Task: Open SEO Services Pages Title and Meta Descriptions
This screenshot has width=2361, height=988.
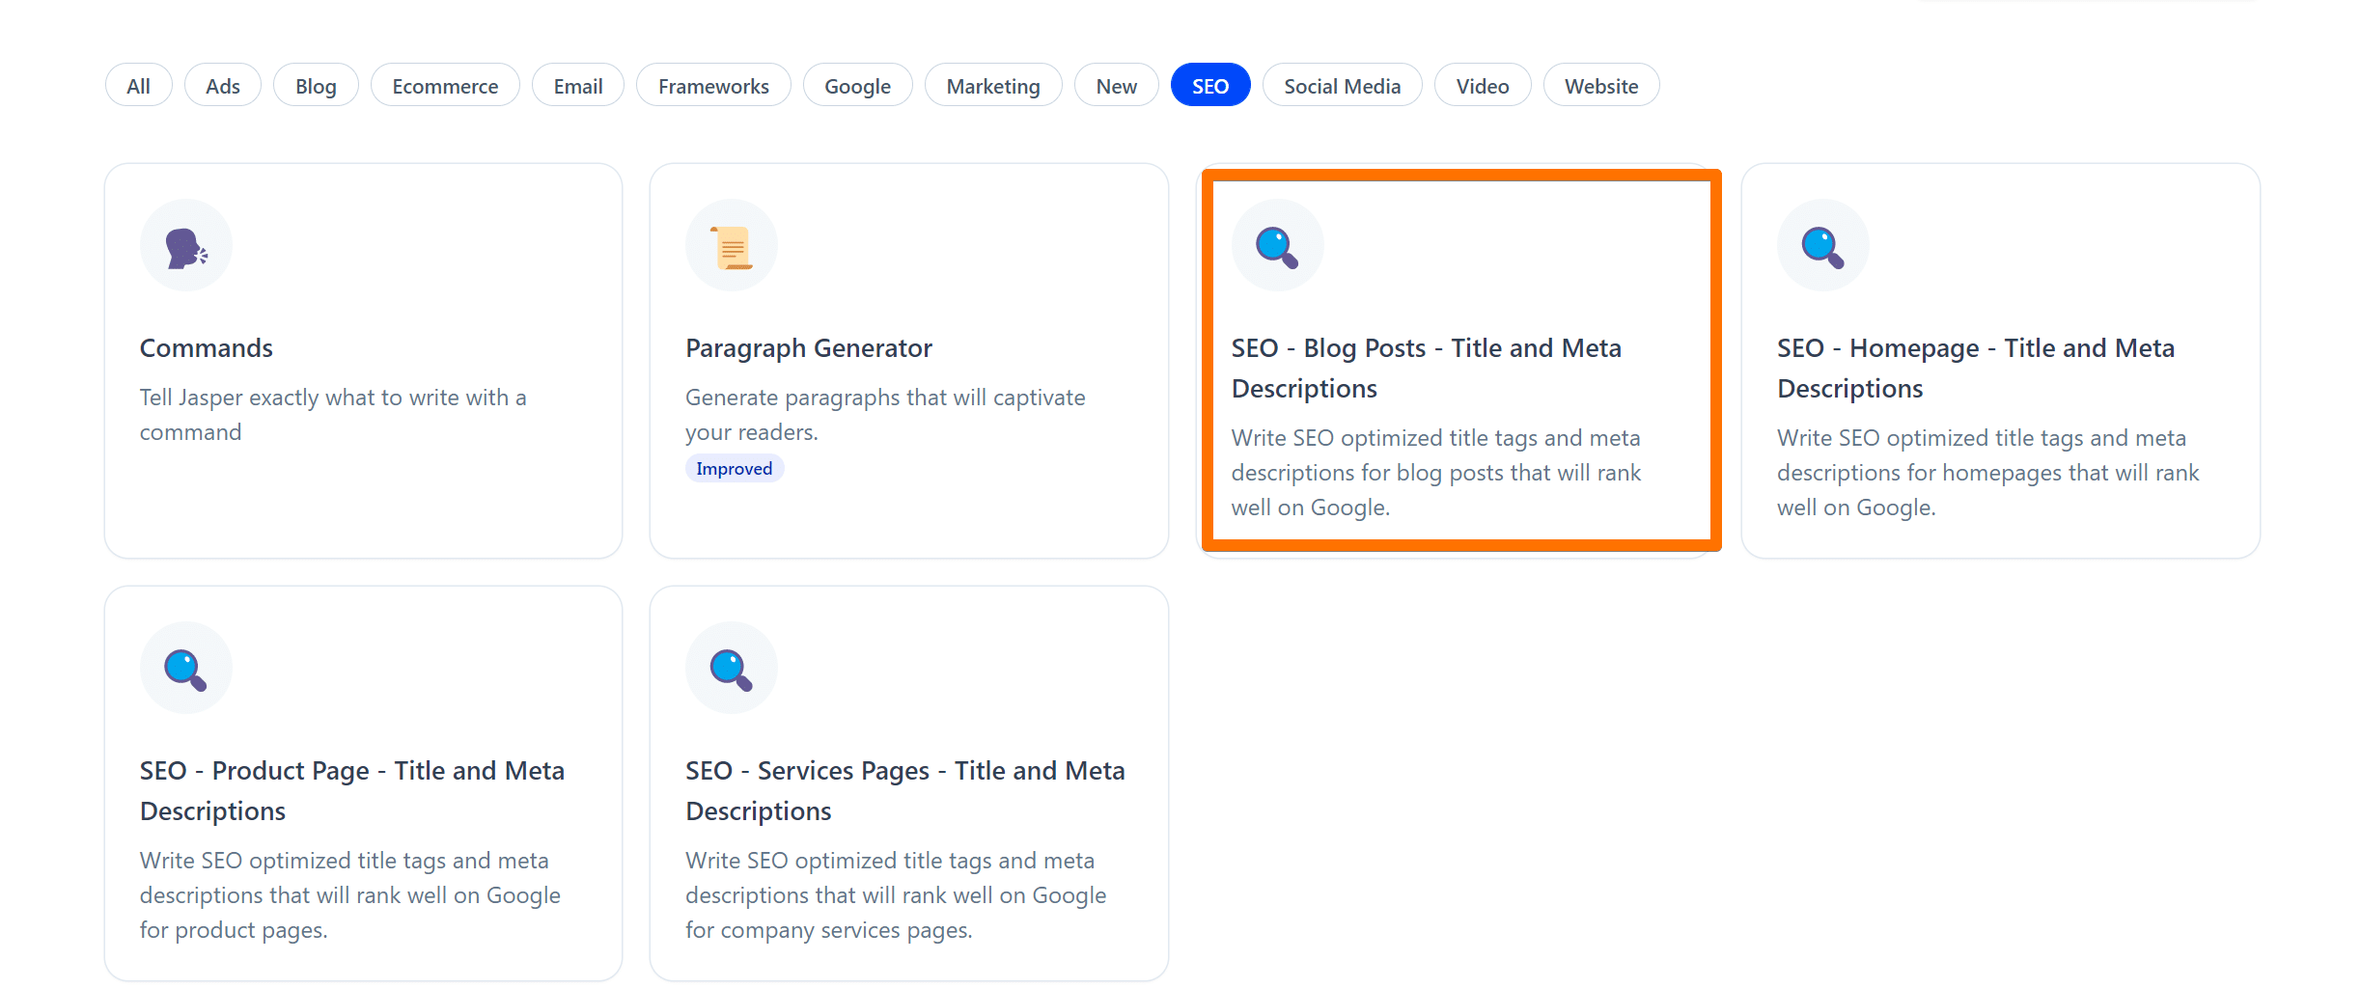Action: (905, 790)
